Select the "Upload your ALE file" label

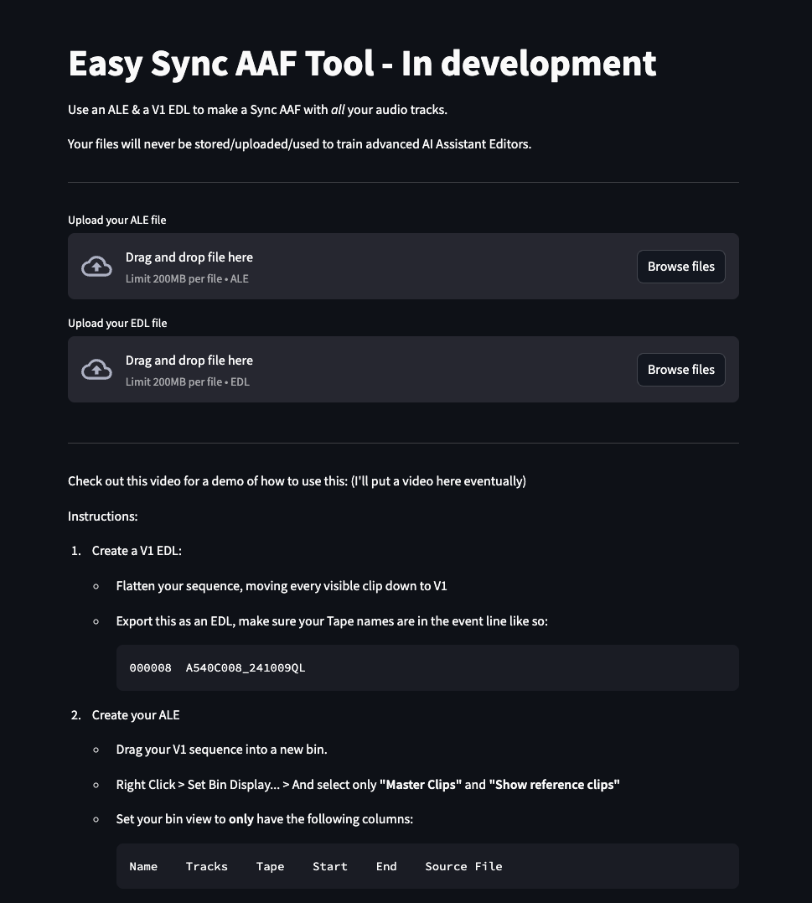[x=116, y=221]
